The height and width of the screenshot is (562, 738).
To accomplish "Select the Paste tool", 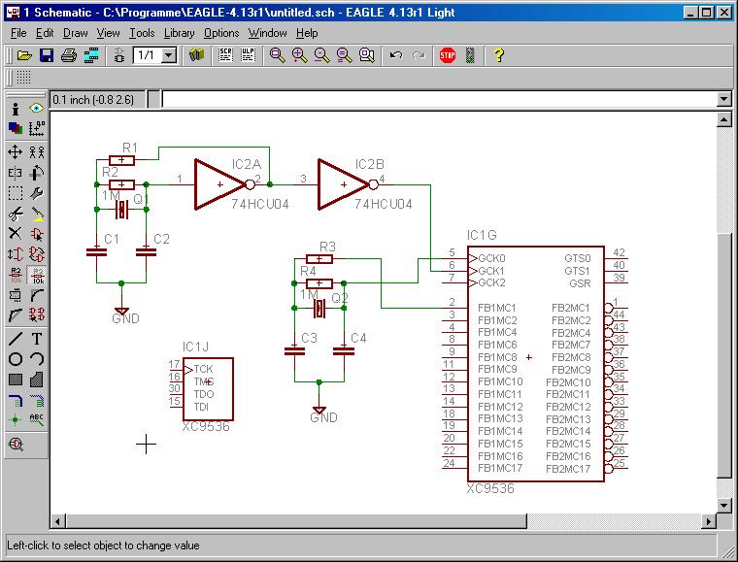I will [36, 214].
